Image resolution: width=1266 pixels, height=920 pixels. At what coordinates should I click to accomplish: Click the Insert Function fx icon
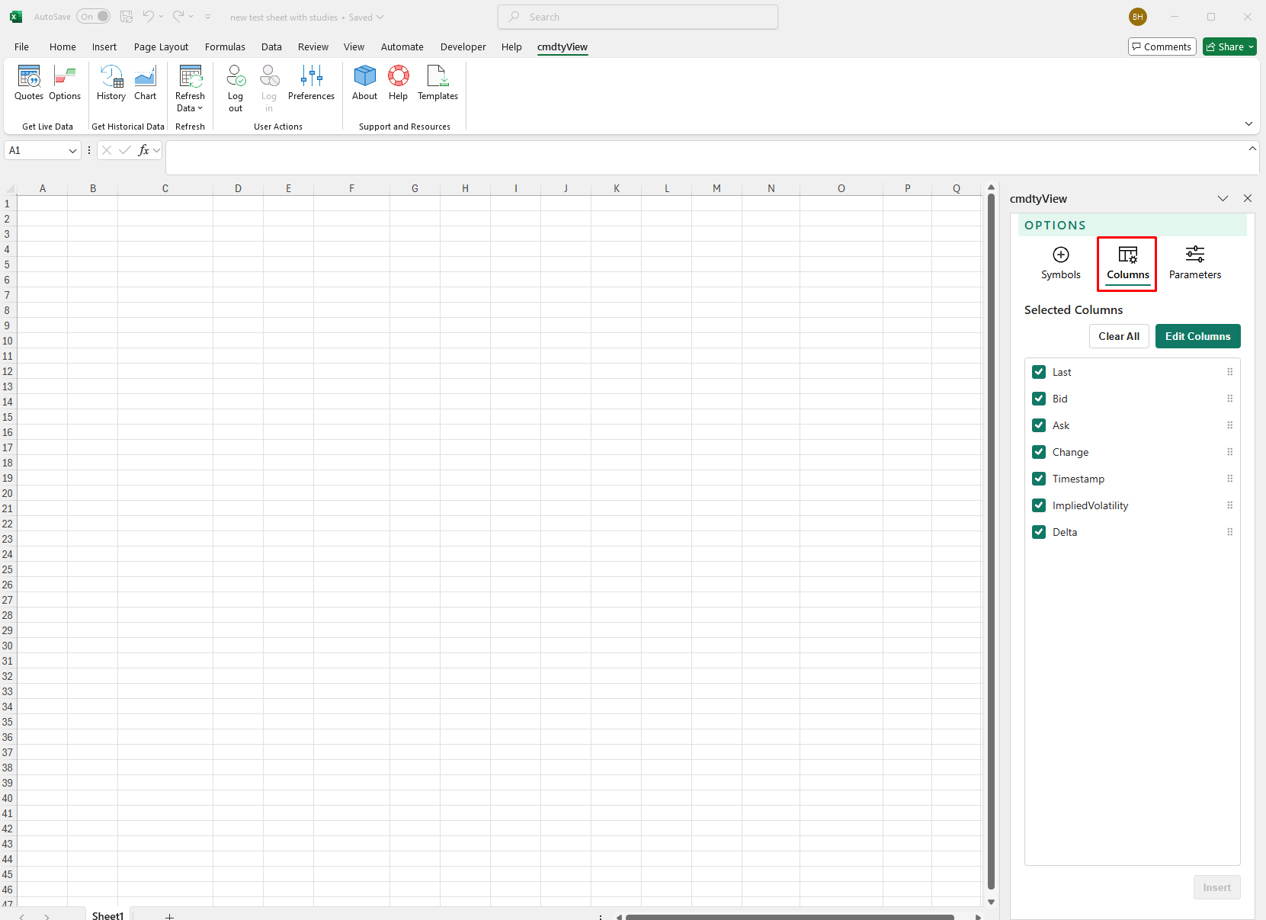[x=143, y=150]
